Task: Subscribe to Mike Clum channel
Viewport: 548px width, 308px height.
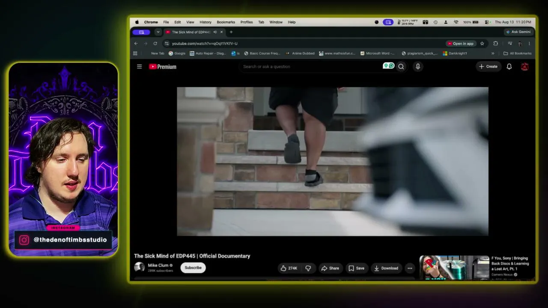Action: [x=193, y=268]
